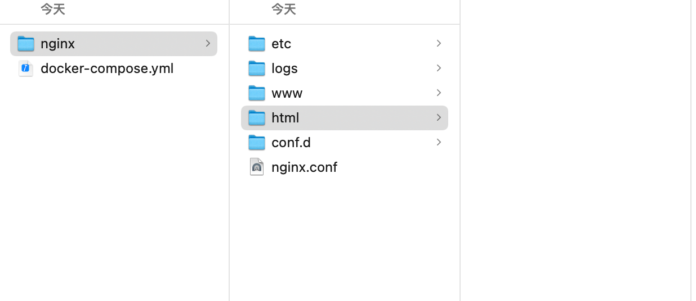Expand the html folder chevron

[439, 117]
